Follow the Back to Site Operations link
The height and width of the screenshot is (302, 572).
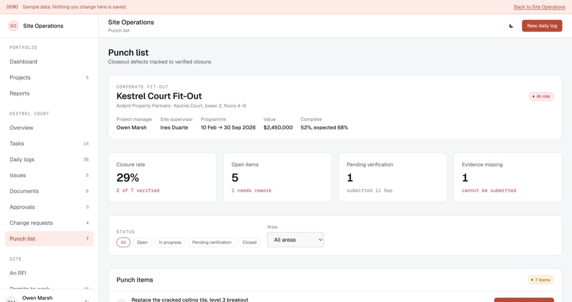(539, 7)
